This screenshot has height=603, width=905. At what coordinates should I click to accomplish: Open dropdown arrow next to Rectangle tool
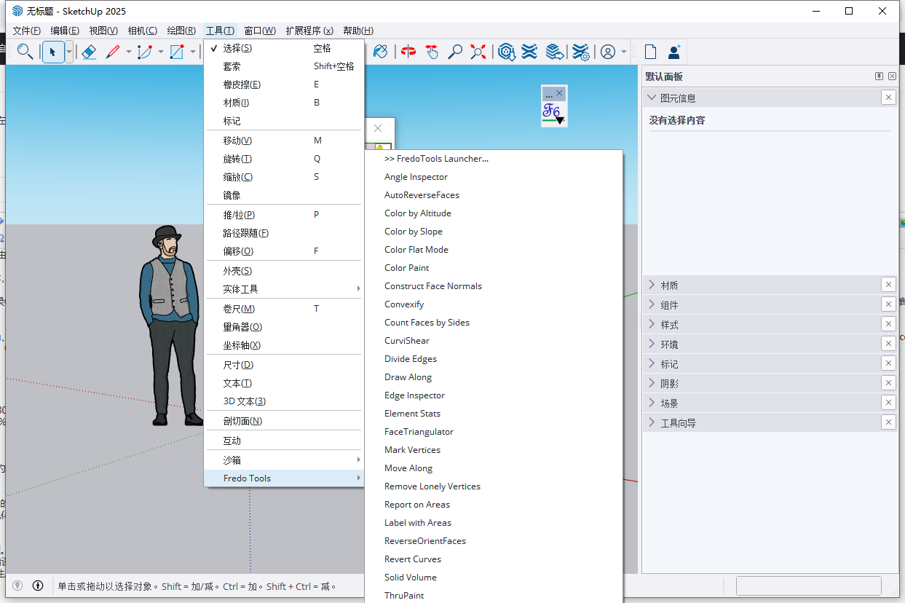tap(193, 52)
